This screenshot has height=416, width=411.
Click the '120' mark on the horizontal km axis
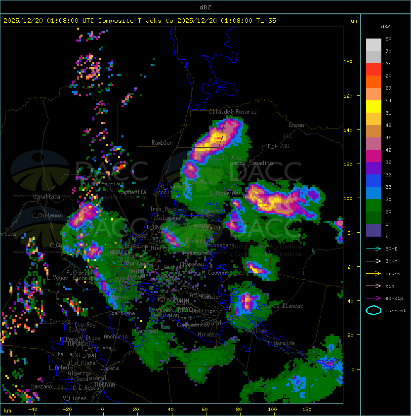click(x=307, y=410)
